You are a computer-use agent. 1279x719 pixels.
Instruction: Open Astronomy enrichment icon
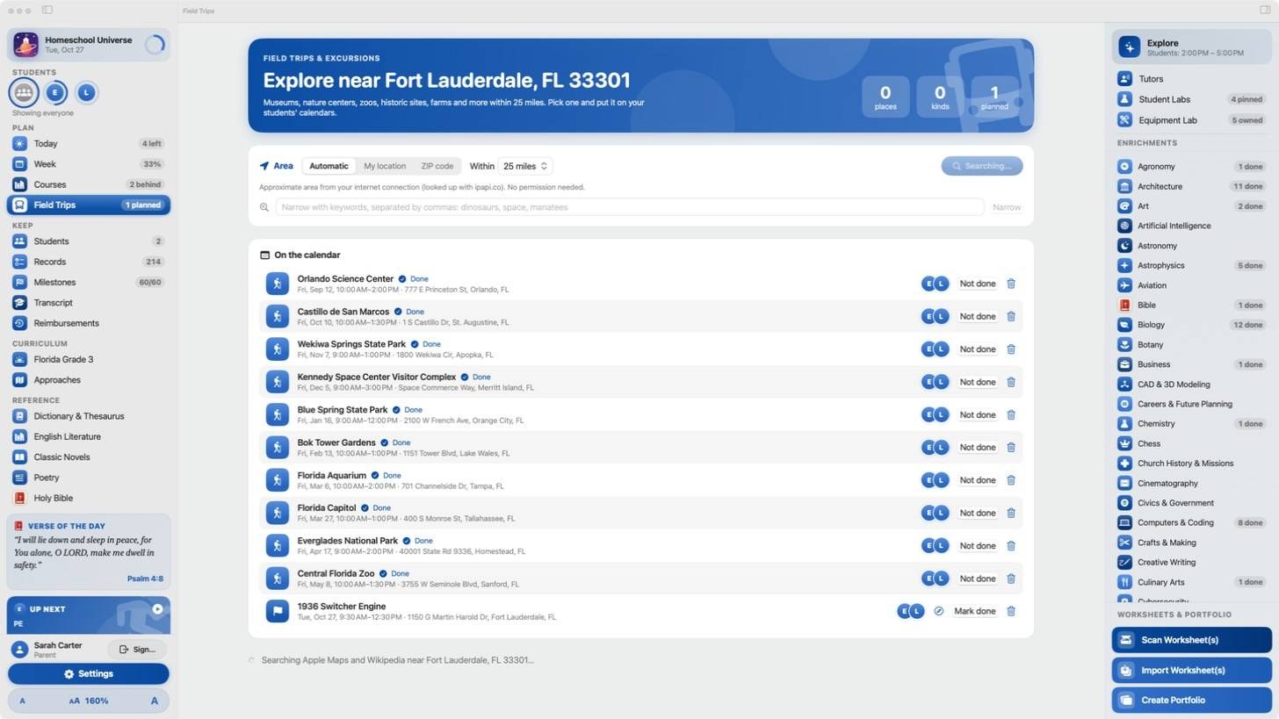pos(1124,246)
